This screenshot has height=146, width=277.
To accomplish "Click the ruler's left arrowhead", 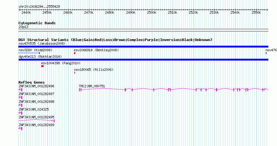I will 19,10.
